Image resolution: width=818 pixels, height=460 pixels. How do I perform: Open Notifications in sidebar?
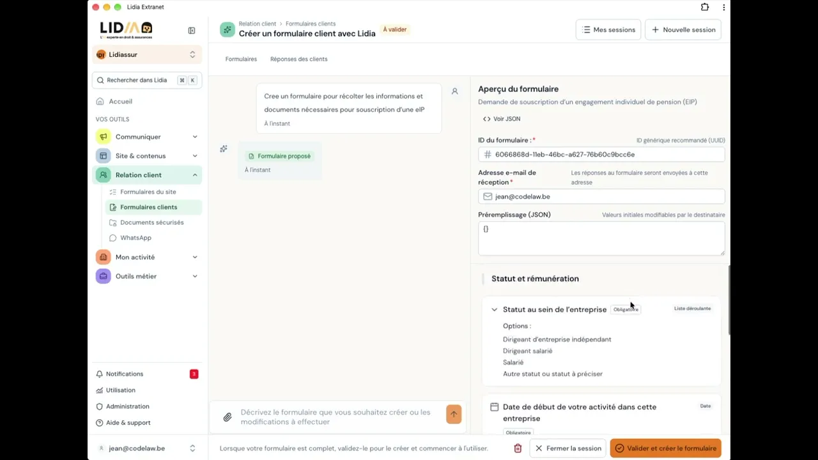coord(147,374)
